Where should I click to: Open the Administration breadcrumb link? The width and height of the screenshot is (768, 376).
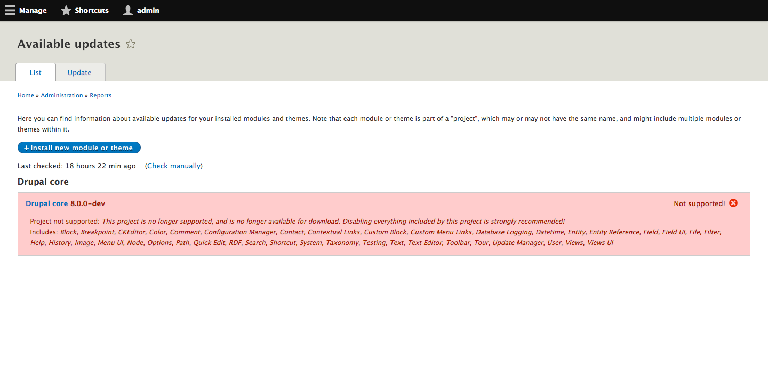[62, 95]
